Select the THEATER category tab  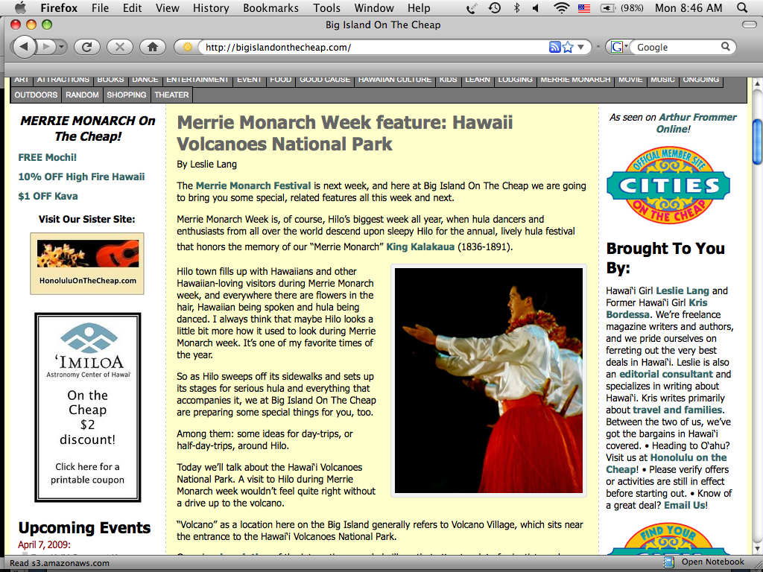171,95
